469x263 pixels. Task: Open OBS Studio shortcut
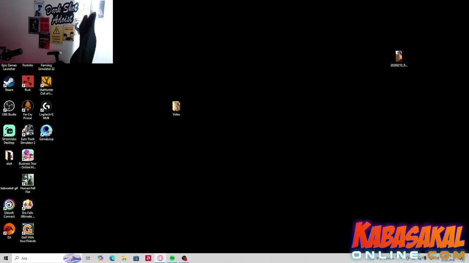coord(9,106)
